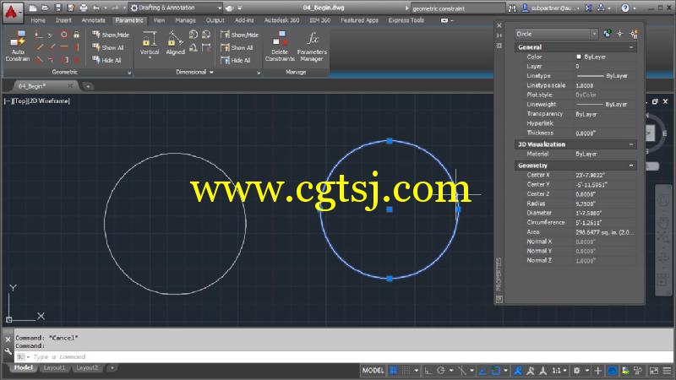Click the Save icon in quick access toolbar

coord(57,8)
